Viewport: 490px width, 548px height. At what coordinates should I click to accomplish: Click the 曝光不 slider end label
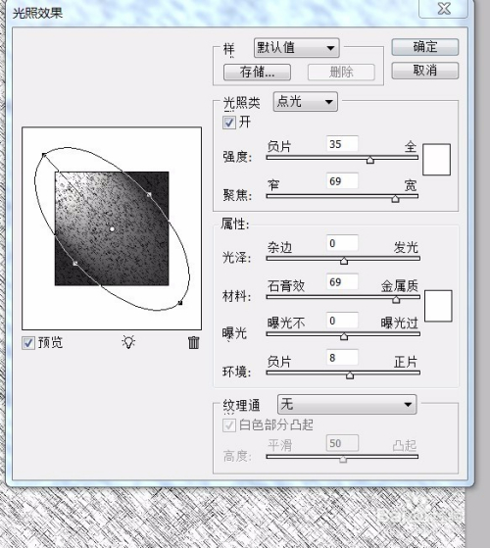click(x=286, y=323)
